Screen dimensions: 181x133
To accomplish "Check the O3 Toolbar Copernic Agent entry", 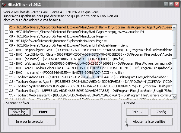I will 6,82.
